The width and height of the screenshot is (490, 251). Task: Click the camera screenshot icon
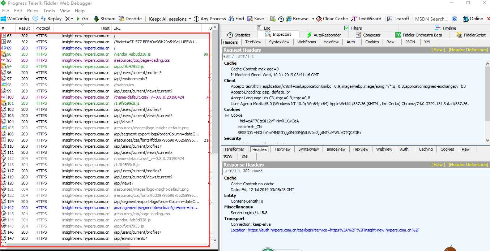(x=272, y=19)
